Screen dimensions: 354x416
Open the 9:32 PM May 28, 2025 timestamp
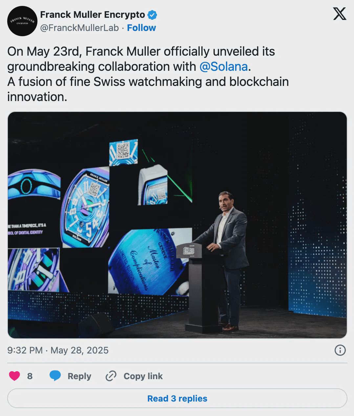pyautogui.click(x=58, y=350)
